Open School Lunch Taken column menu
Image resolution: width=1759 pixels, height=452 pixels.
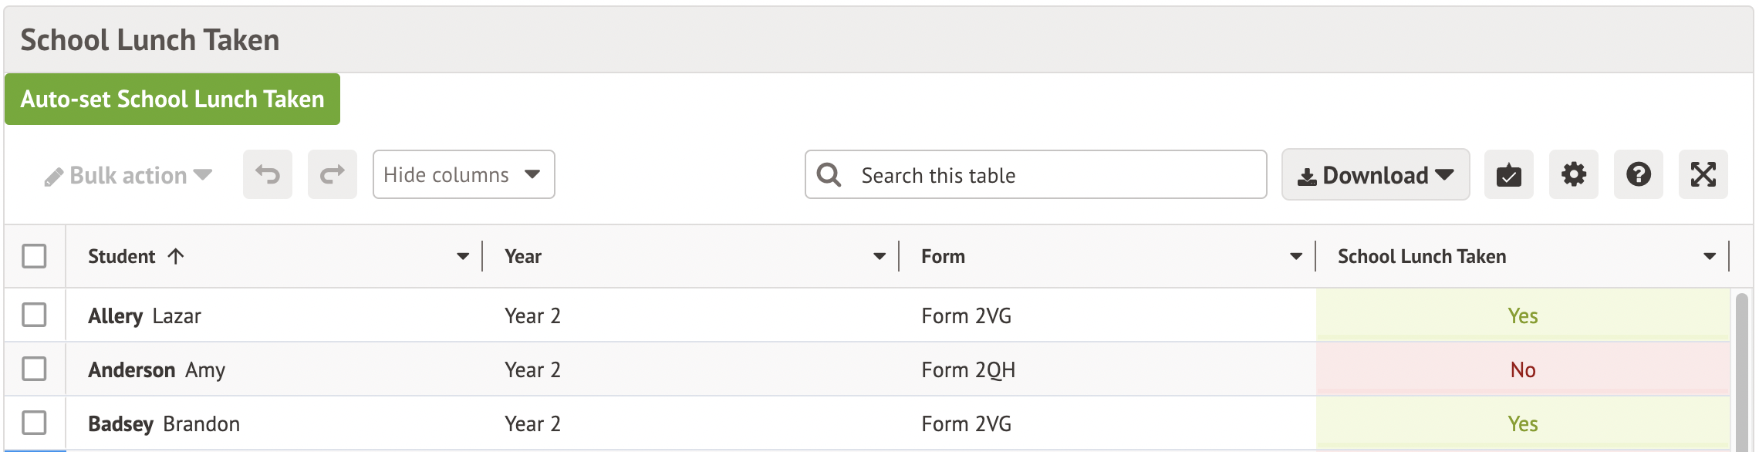1710,256
